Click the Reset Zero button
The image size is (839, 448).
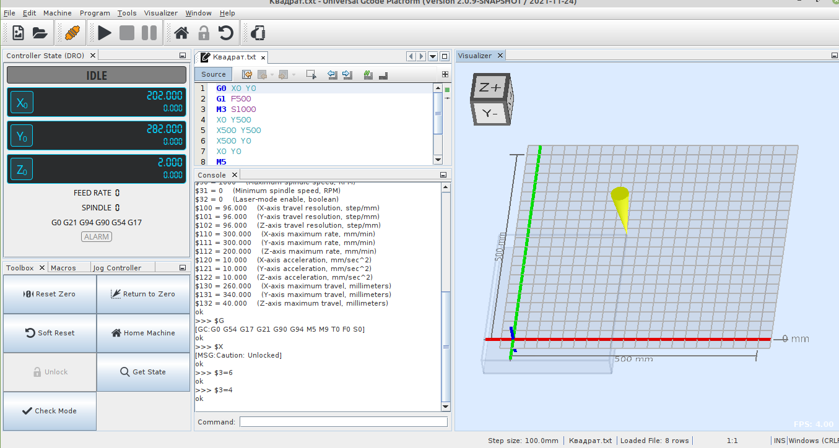point(50,294)
